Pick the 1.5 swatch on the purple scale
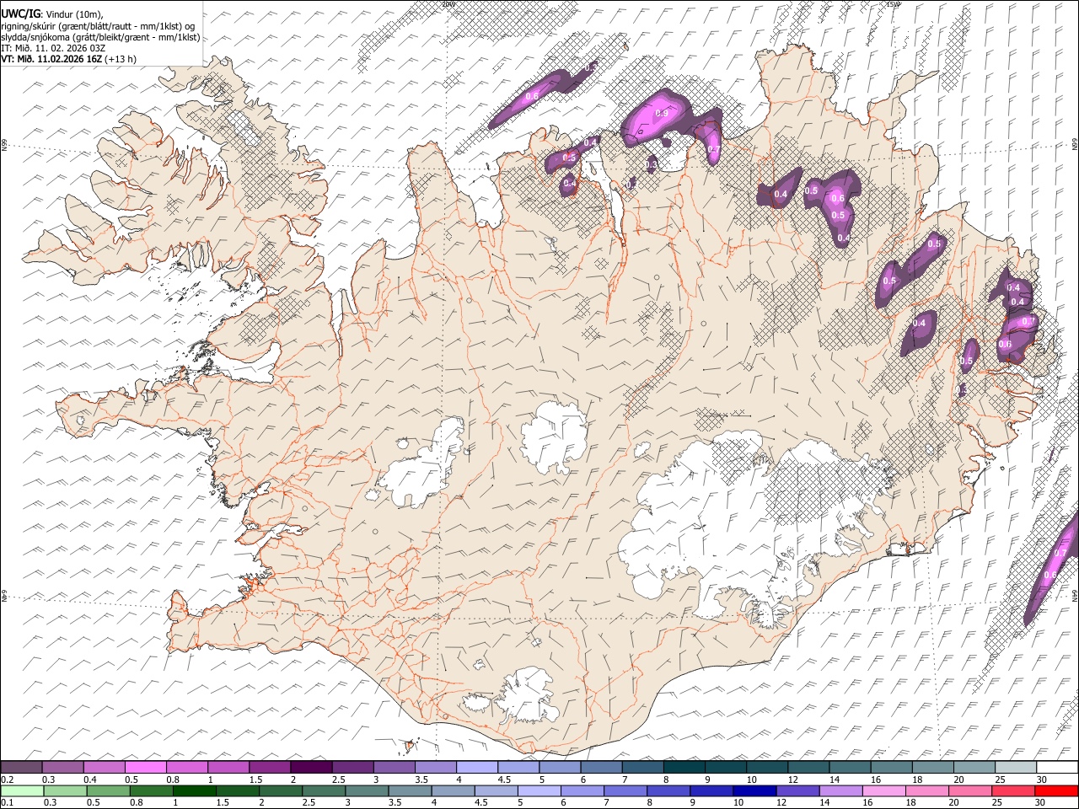1079x809 pixels. click(x=269, y=768)
